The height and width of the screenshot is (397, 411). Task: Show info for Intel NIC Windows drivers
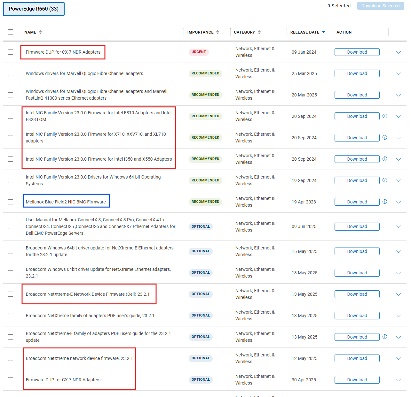pos(385,180)
